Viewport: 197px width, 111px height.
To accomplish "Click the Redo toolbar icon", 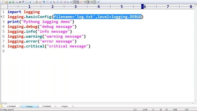I will click(x=47, y=2).
